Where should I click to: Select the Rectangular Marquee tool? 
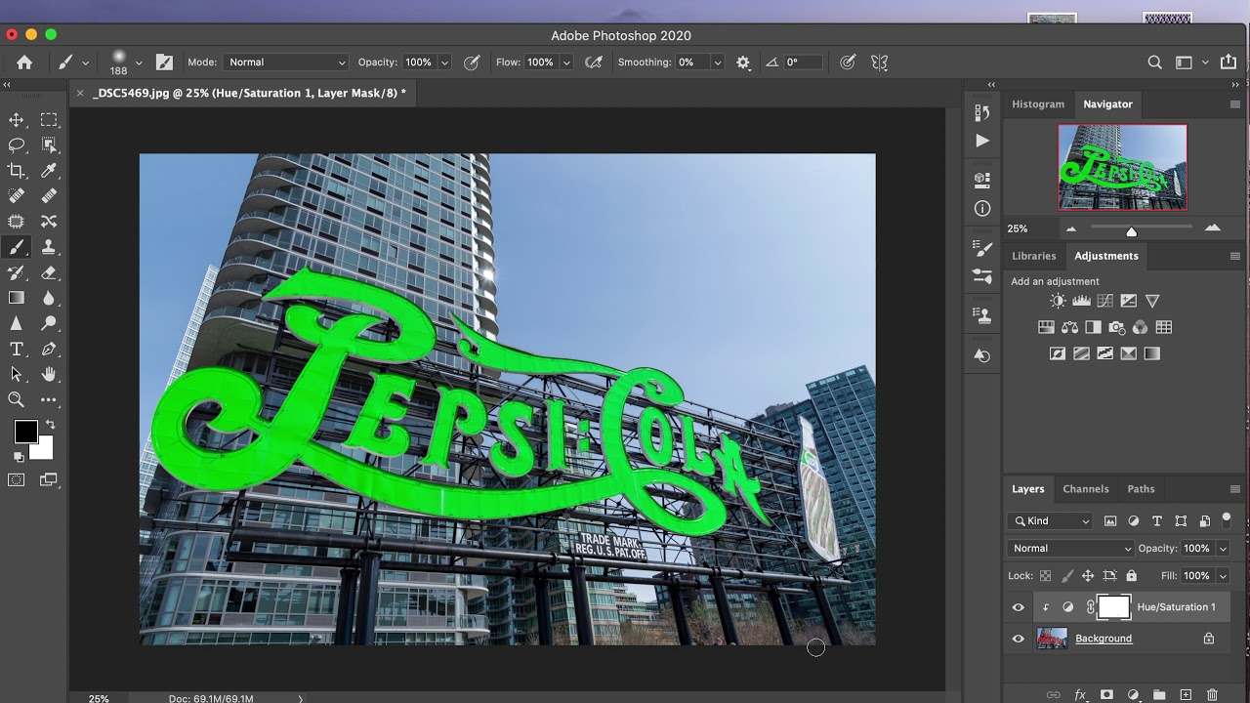(49, 119)
